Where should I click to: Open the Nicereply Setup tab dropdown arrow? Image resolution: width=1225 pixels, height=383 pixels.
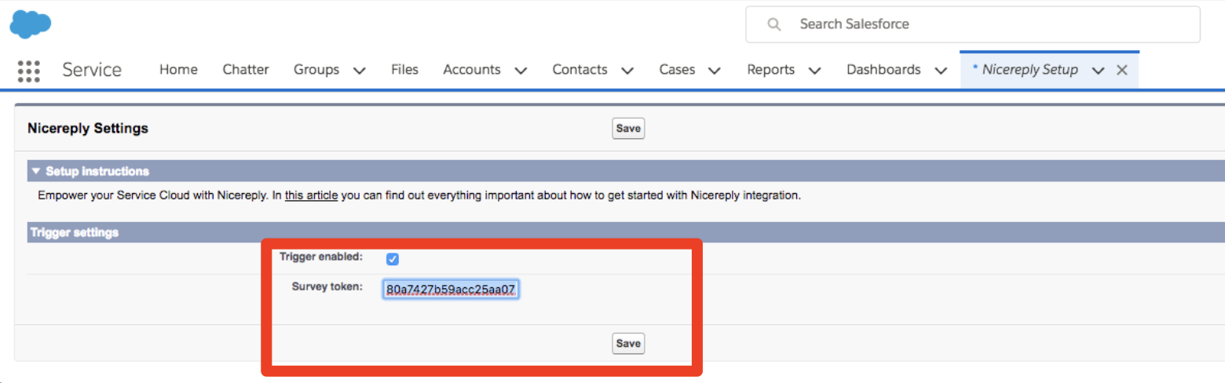point(1099,71)
